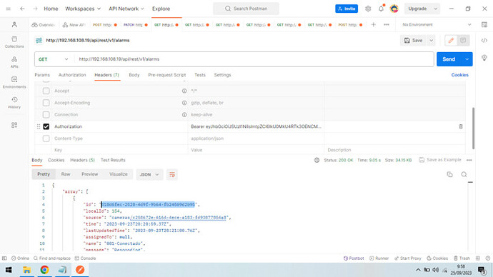Send the GET request
The height and width of the screenshot is (277, 493).
point(449,59)
